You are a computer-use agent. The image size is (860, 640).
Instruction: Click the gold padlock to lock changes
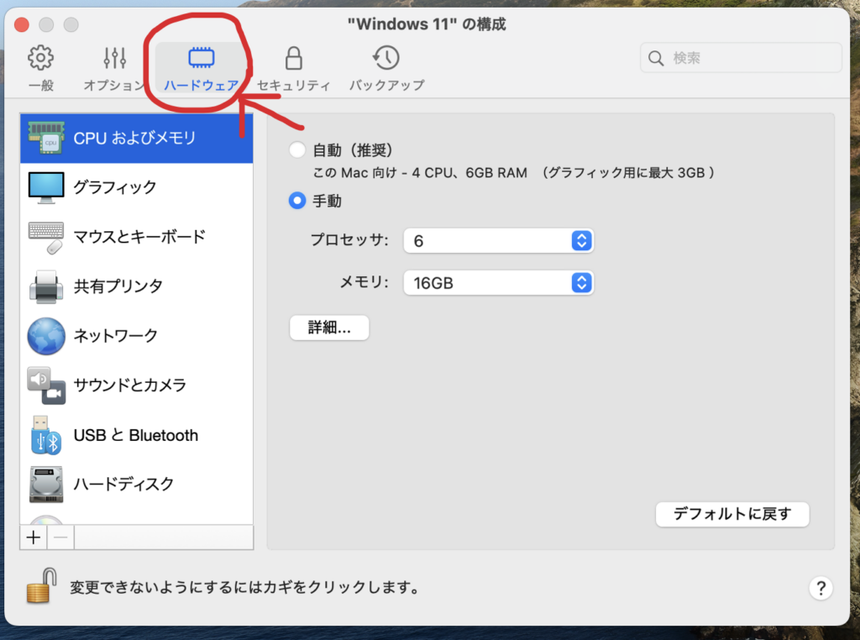click(x=42, y=585)
